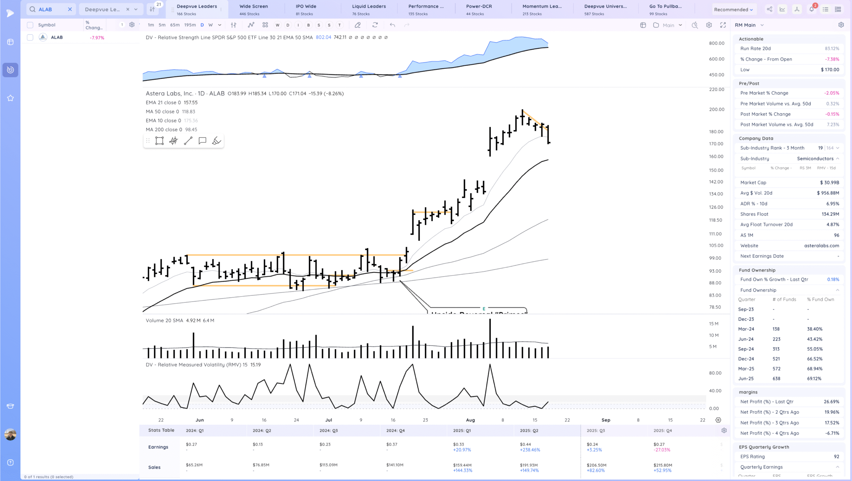Select the eraser icon in chart toolbar
Screen dimensions: 852x481
tap(358, 25)
